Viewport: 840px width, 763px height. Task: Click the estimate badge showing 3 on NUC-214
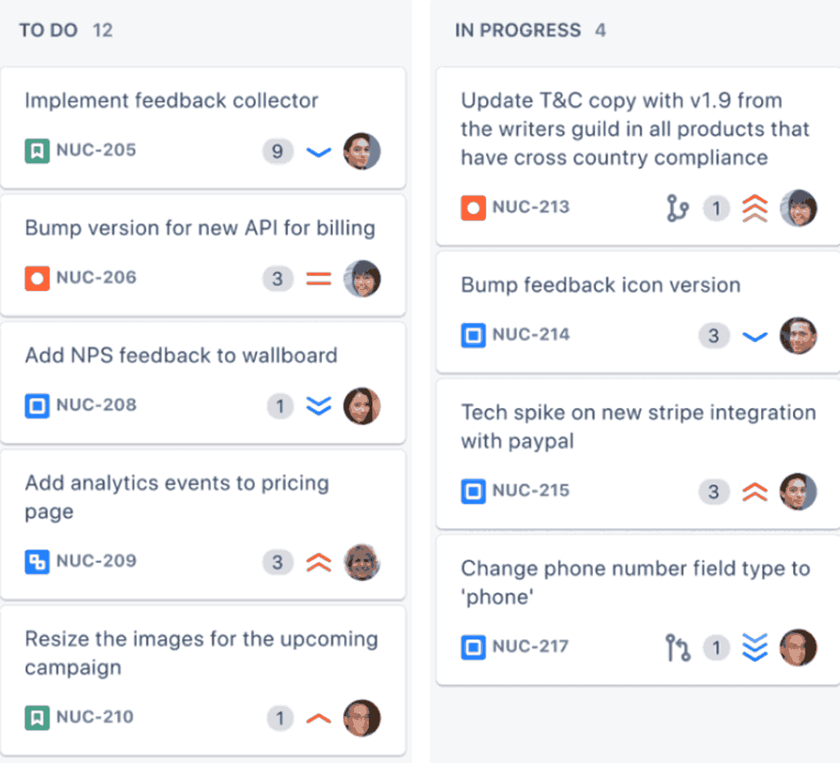(x=713, y=335)
